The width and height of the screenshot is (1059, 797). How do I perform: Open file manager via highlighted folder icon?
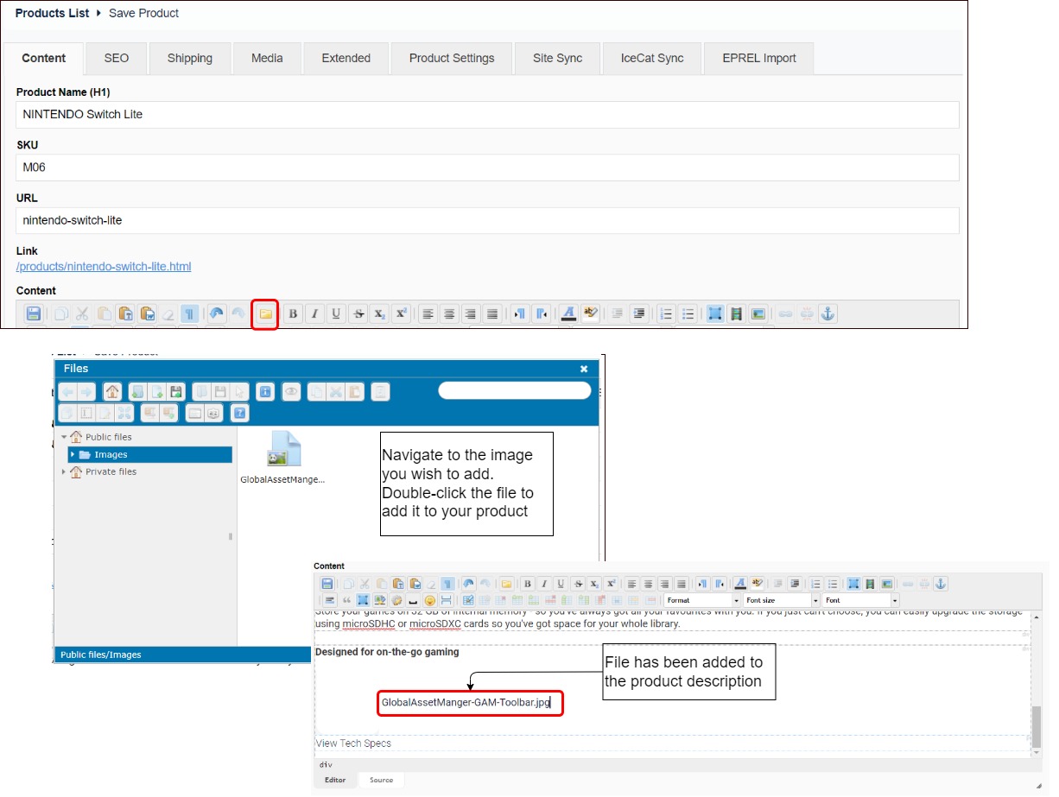(x=265, y=314)
